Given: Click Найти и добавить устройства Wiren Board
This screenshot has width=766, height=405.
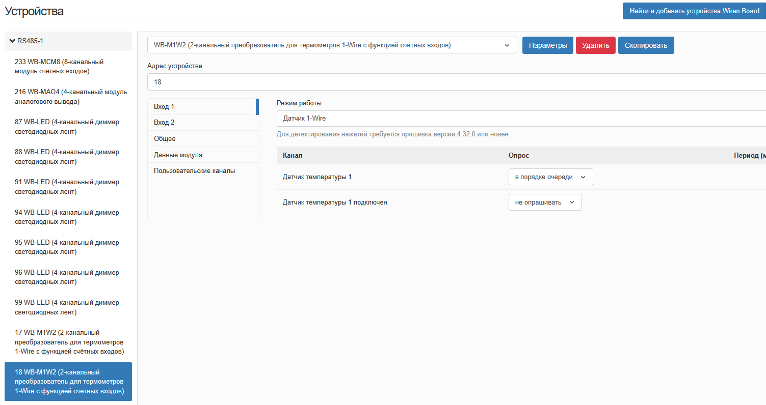Looking at the screenshot, I should point(694,11).
